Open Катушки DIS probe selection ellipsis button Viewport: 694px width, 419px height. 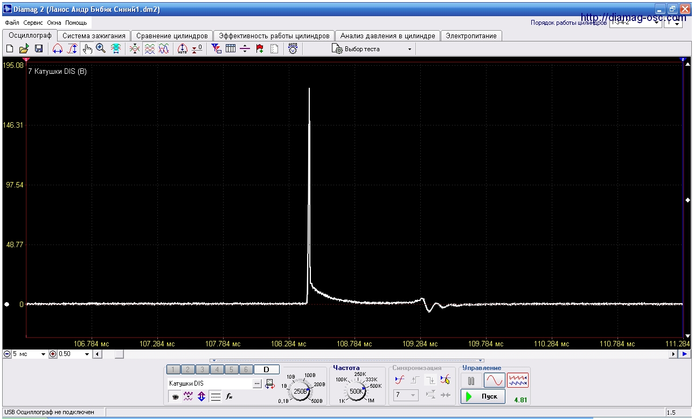257,383
